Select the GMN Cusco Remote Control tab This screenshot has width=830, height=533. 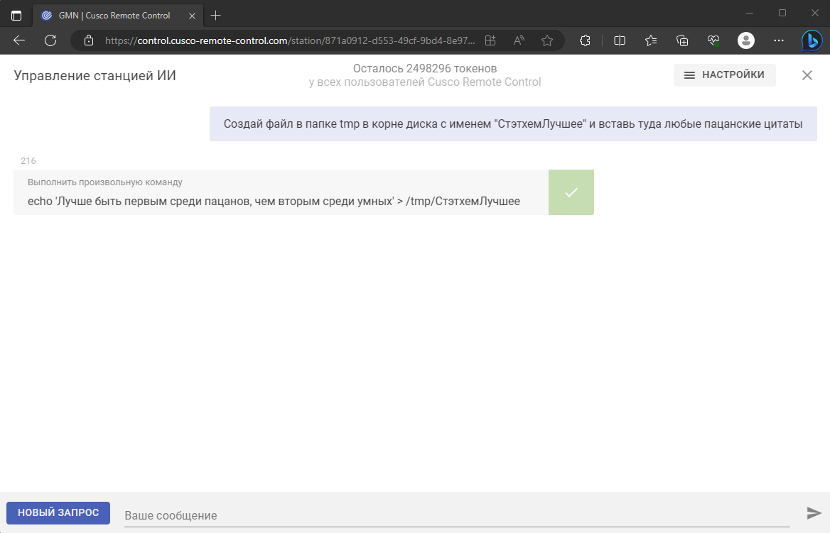pyautogui.click(x=114, y=15)
